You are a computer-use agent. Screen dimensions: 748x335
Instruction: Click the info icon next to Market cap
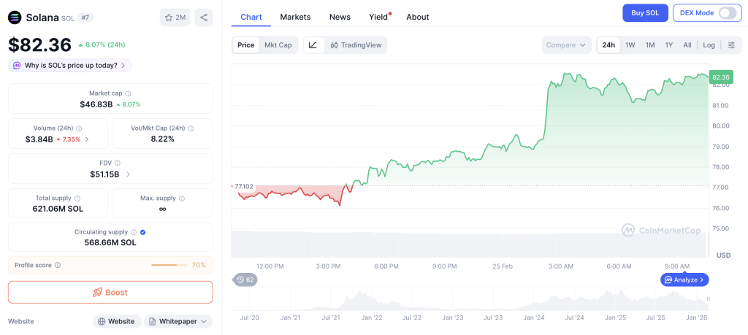[x=129, y=93]
